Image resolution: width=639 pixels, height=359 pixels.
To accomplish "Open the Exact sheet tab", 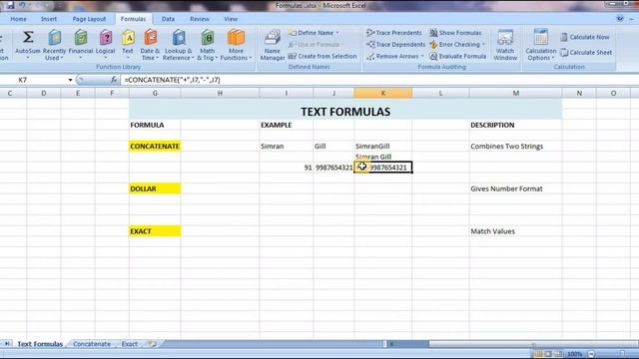I will [130, 344].
